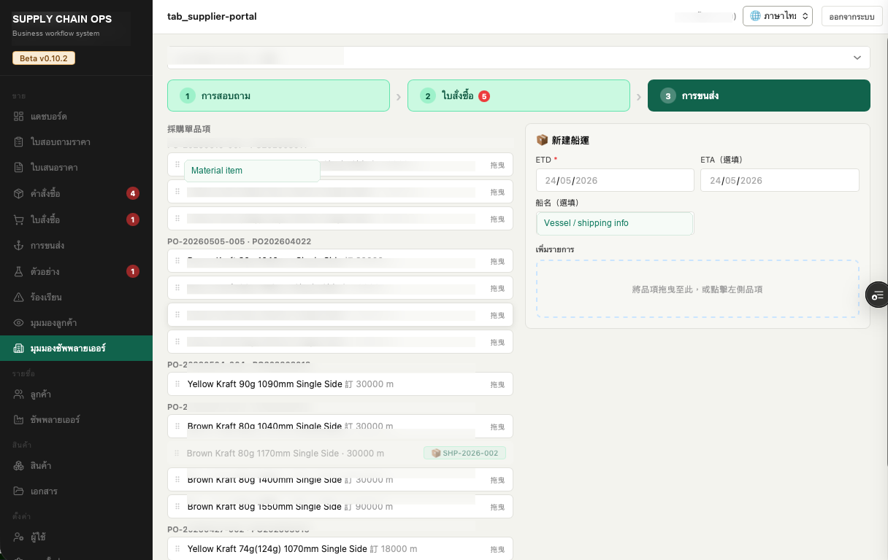Click 拖曳 on Brown Kraft 80g 1550mm row

(x=497, y=507)
